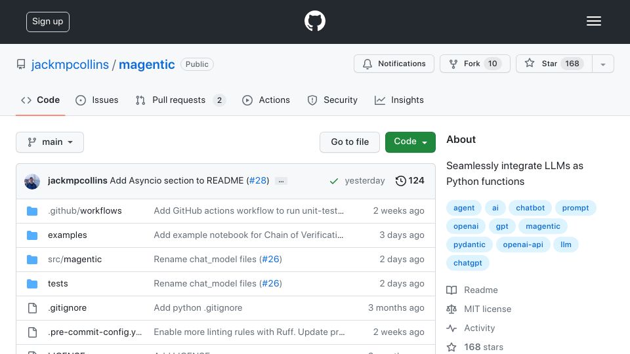The image size is (630, 354).
Task: Switch to the Security tab
Action: pos(332,100)
